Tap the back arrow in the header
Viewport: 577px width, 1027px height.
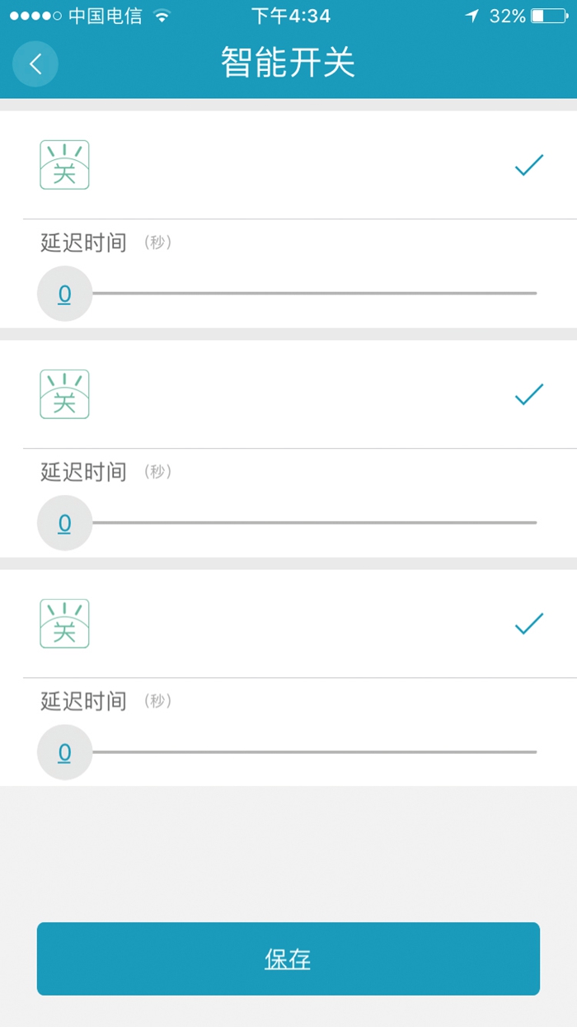click(35, 64)
